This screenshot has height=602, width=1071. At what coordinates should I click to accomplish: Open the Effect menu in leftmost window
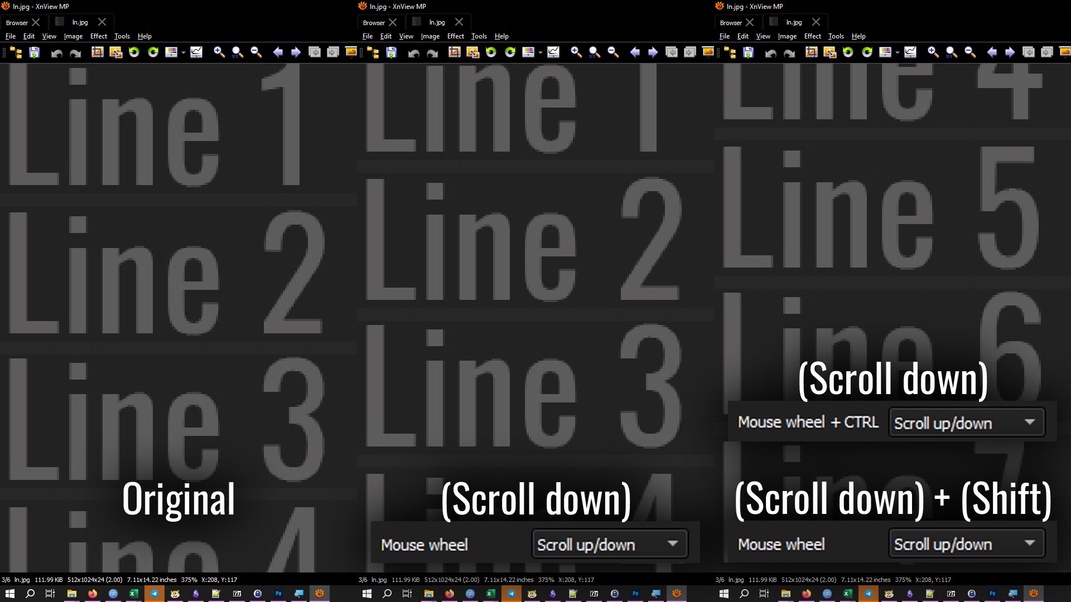[x=98, y=36]
